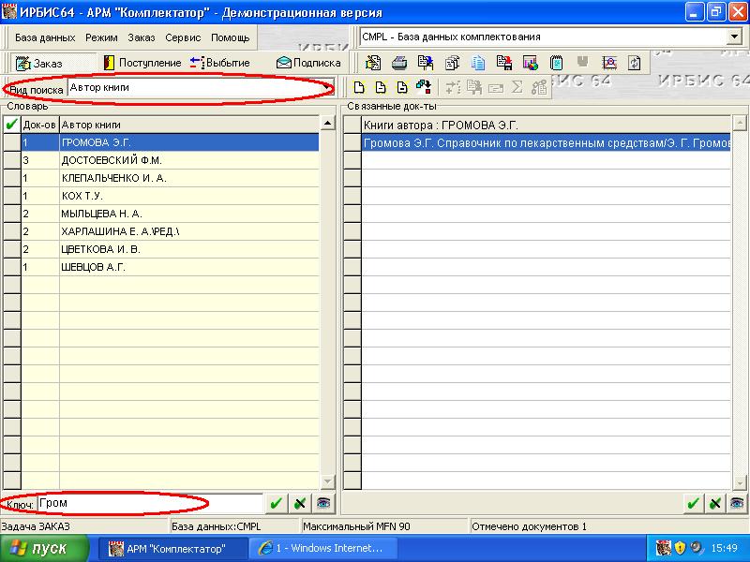Toggle mark box for linked Громова document
750x562 pixels.
[352, 142]
